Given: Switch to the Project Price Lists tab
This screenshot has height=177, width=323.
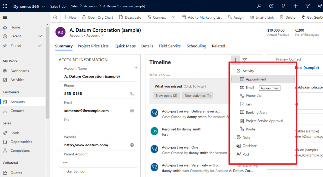Looking at the screenshot, I should tap(93, 46).
